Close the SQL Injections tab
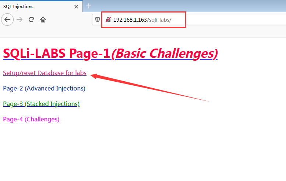 click(x=76, y=7)
